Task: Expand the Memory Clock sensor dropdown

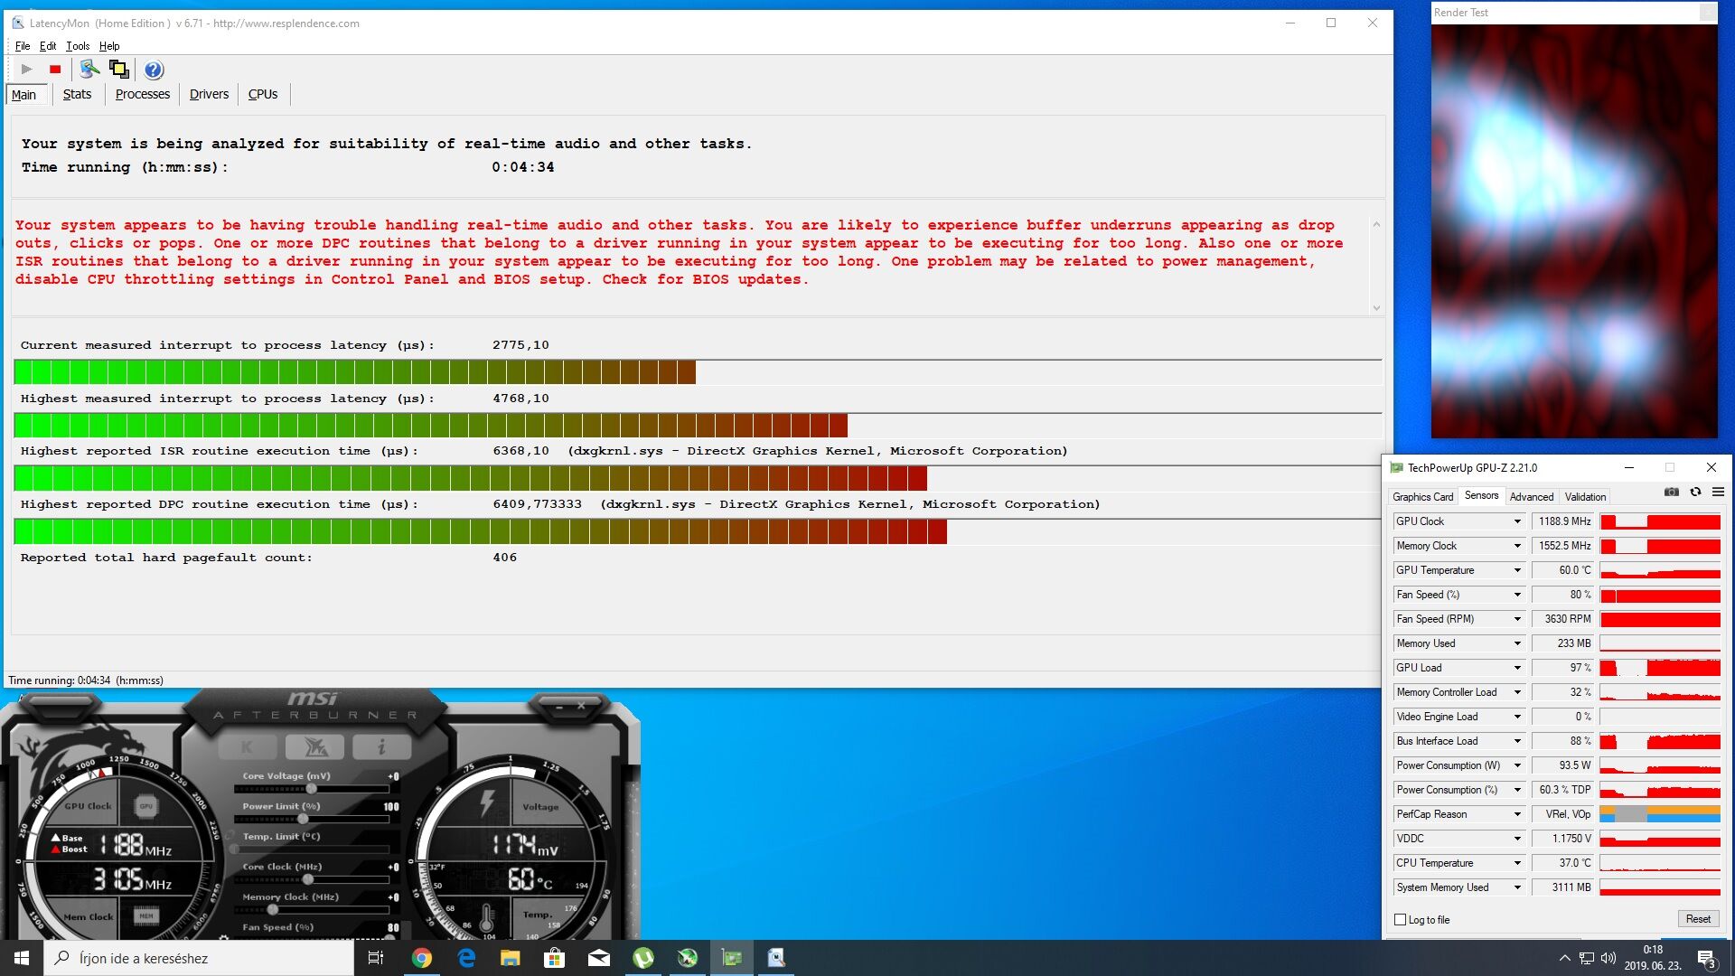Action: tap(1517, 546)
